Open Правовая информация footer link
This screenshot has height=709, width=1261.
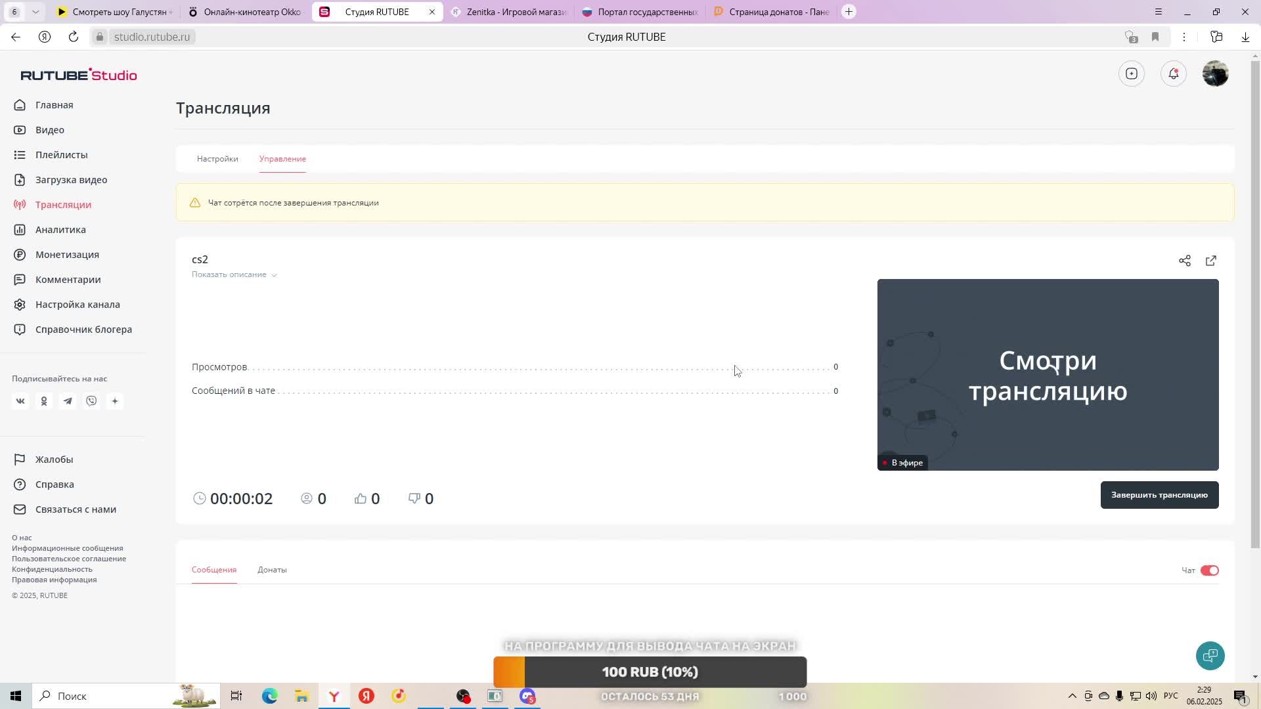(54, 580)
